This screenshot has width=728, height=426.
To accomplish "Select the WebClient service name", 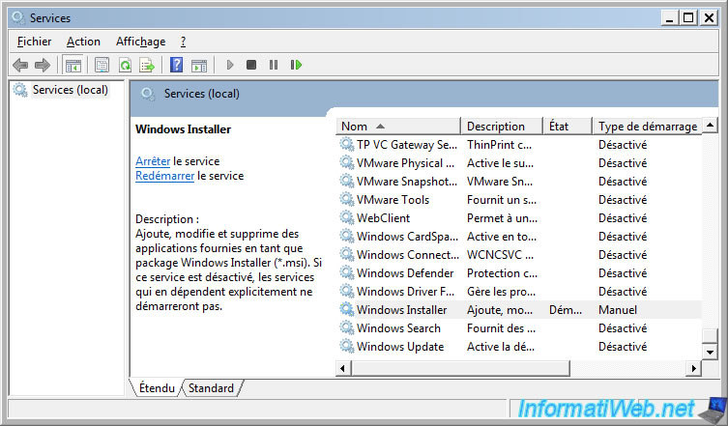I will pyautogui.click(x=383, y=217).
